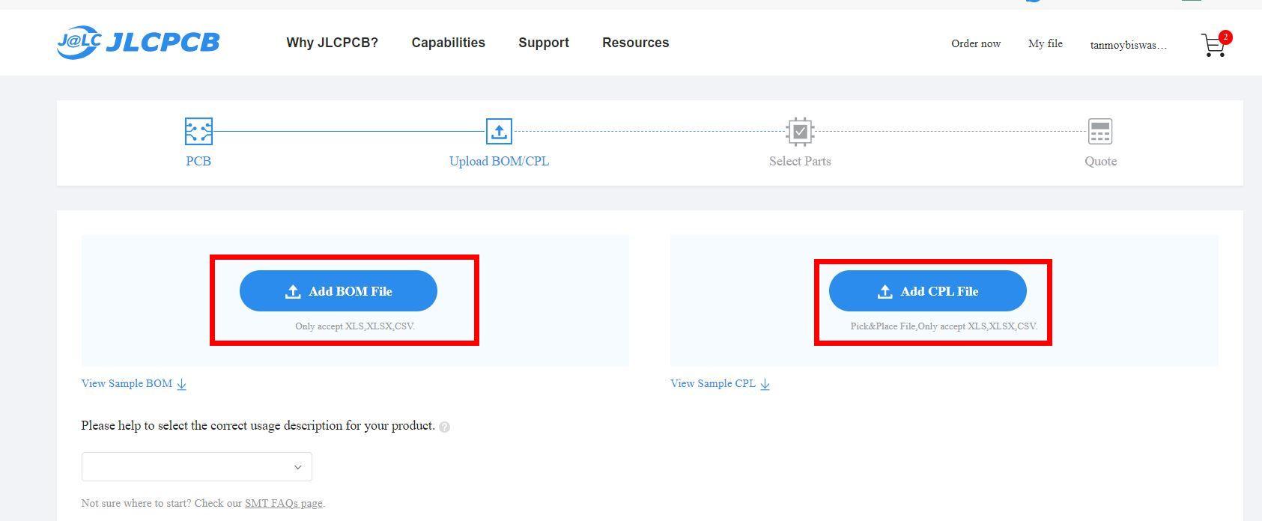The width and height of the screenshot is (1262, 521).
Task: Download the View Sample BOM file
Action: 134,383
